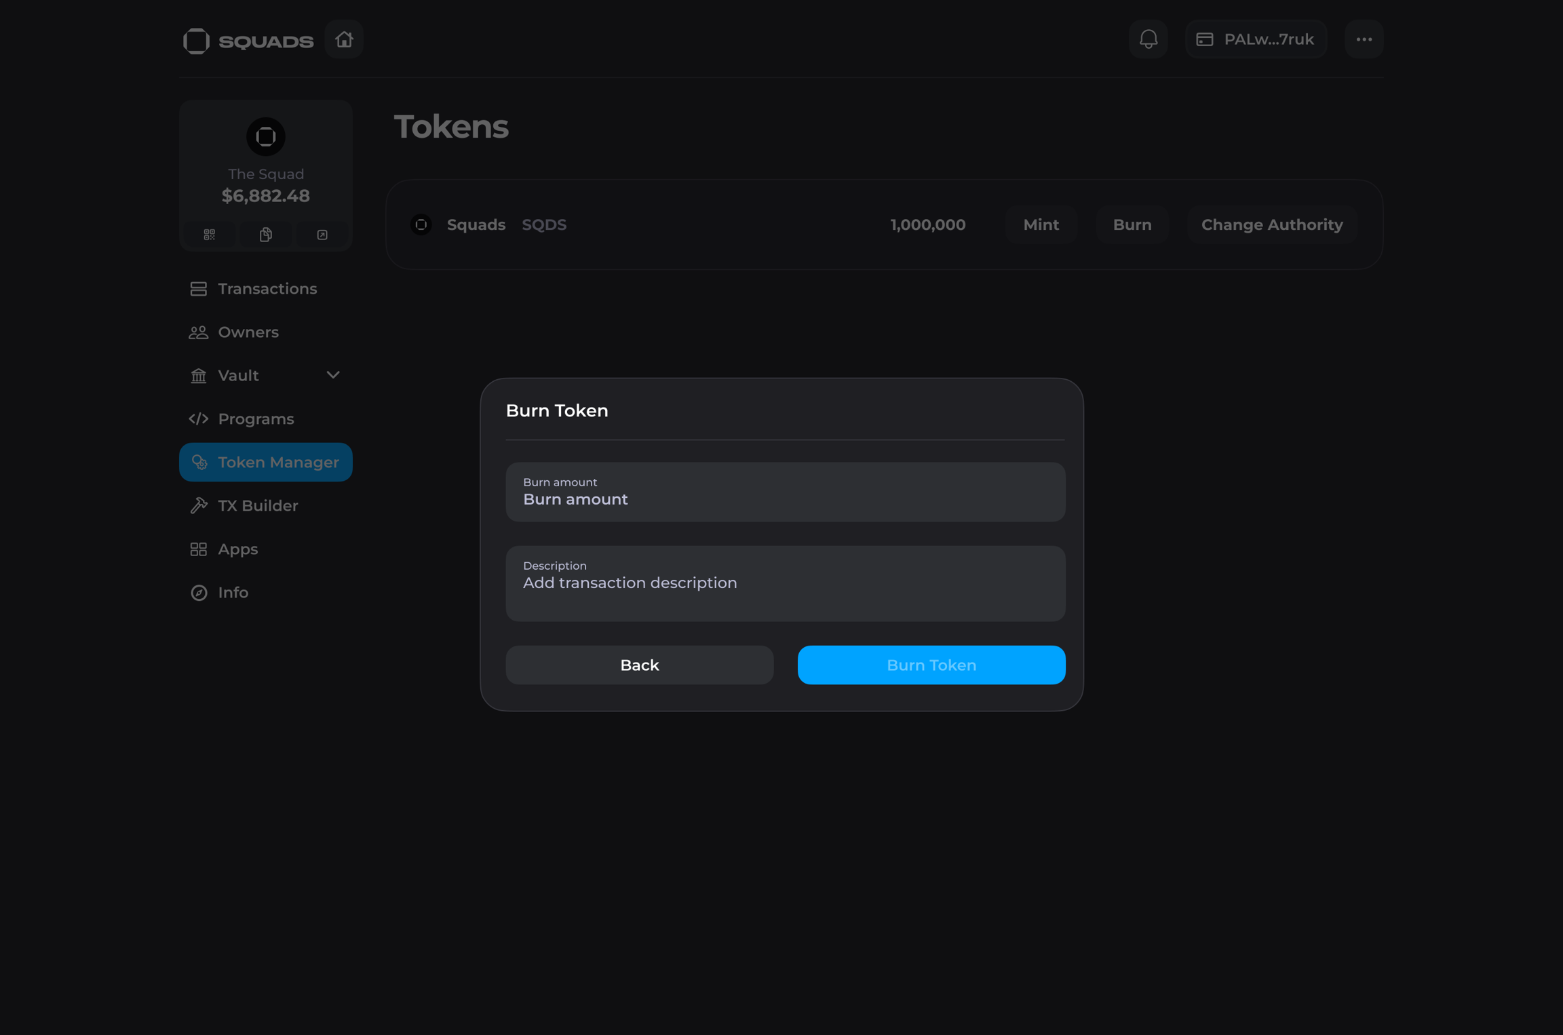Open Transactions in sidebar
The width and height of the screenshot is (1563, 1035).
(x=267, y=289)
